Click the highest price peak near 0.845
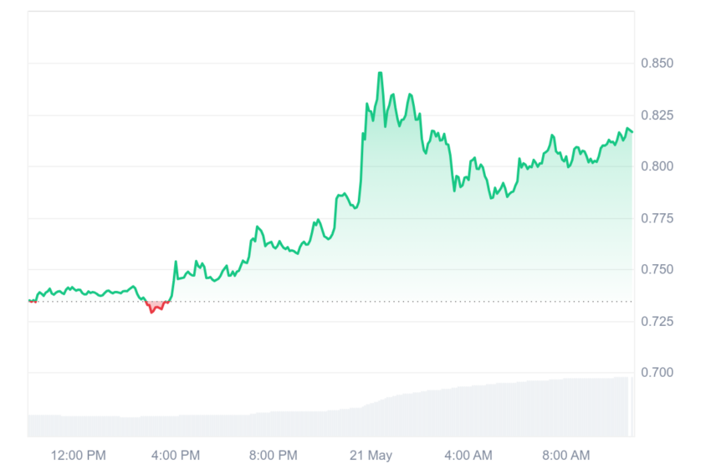 (380, 73)
